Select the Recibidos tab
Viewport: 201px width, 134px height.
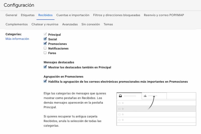coord(45,15)
